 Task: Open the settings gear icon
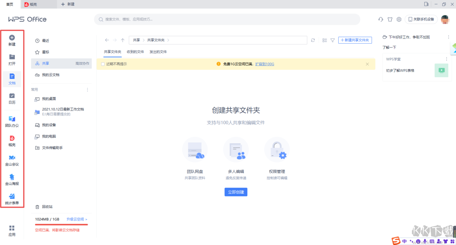point(400,19)
